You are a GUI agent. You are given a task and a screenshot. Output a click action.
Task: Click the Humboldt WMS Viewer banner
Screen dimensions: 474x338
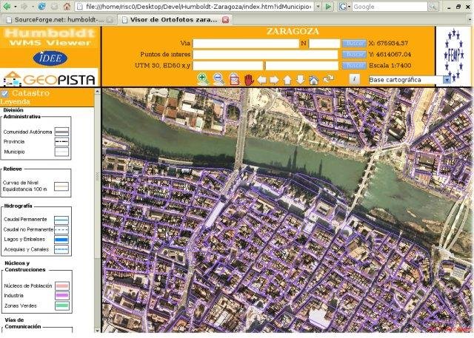tap(50, 38)
